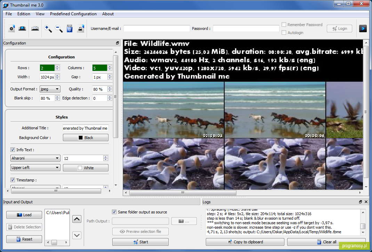This screenshot has height=252, width=372.
Task: Click the Info Text font size spinner
Action: coord(106,158)
